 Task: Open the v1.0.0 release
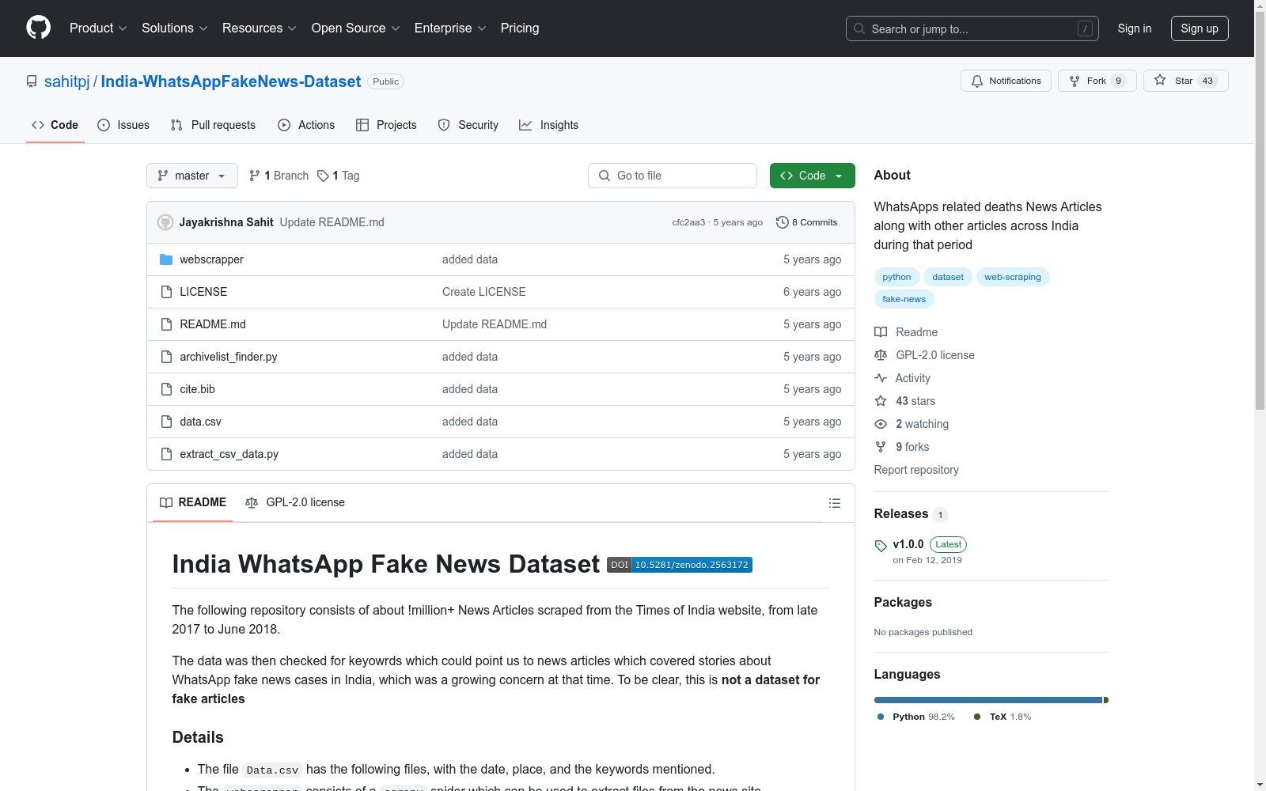pyautogui.click(x=908, y=544)
